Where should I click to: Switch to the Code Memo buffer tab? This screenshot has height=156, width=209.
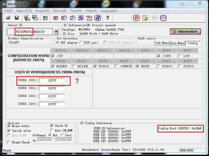coord(162,43)
